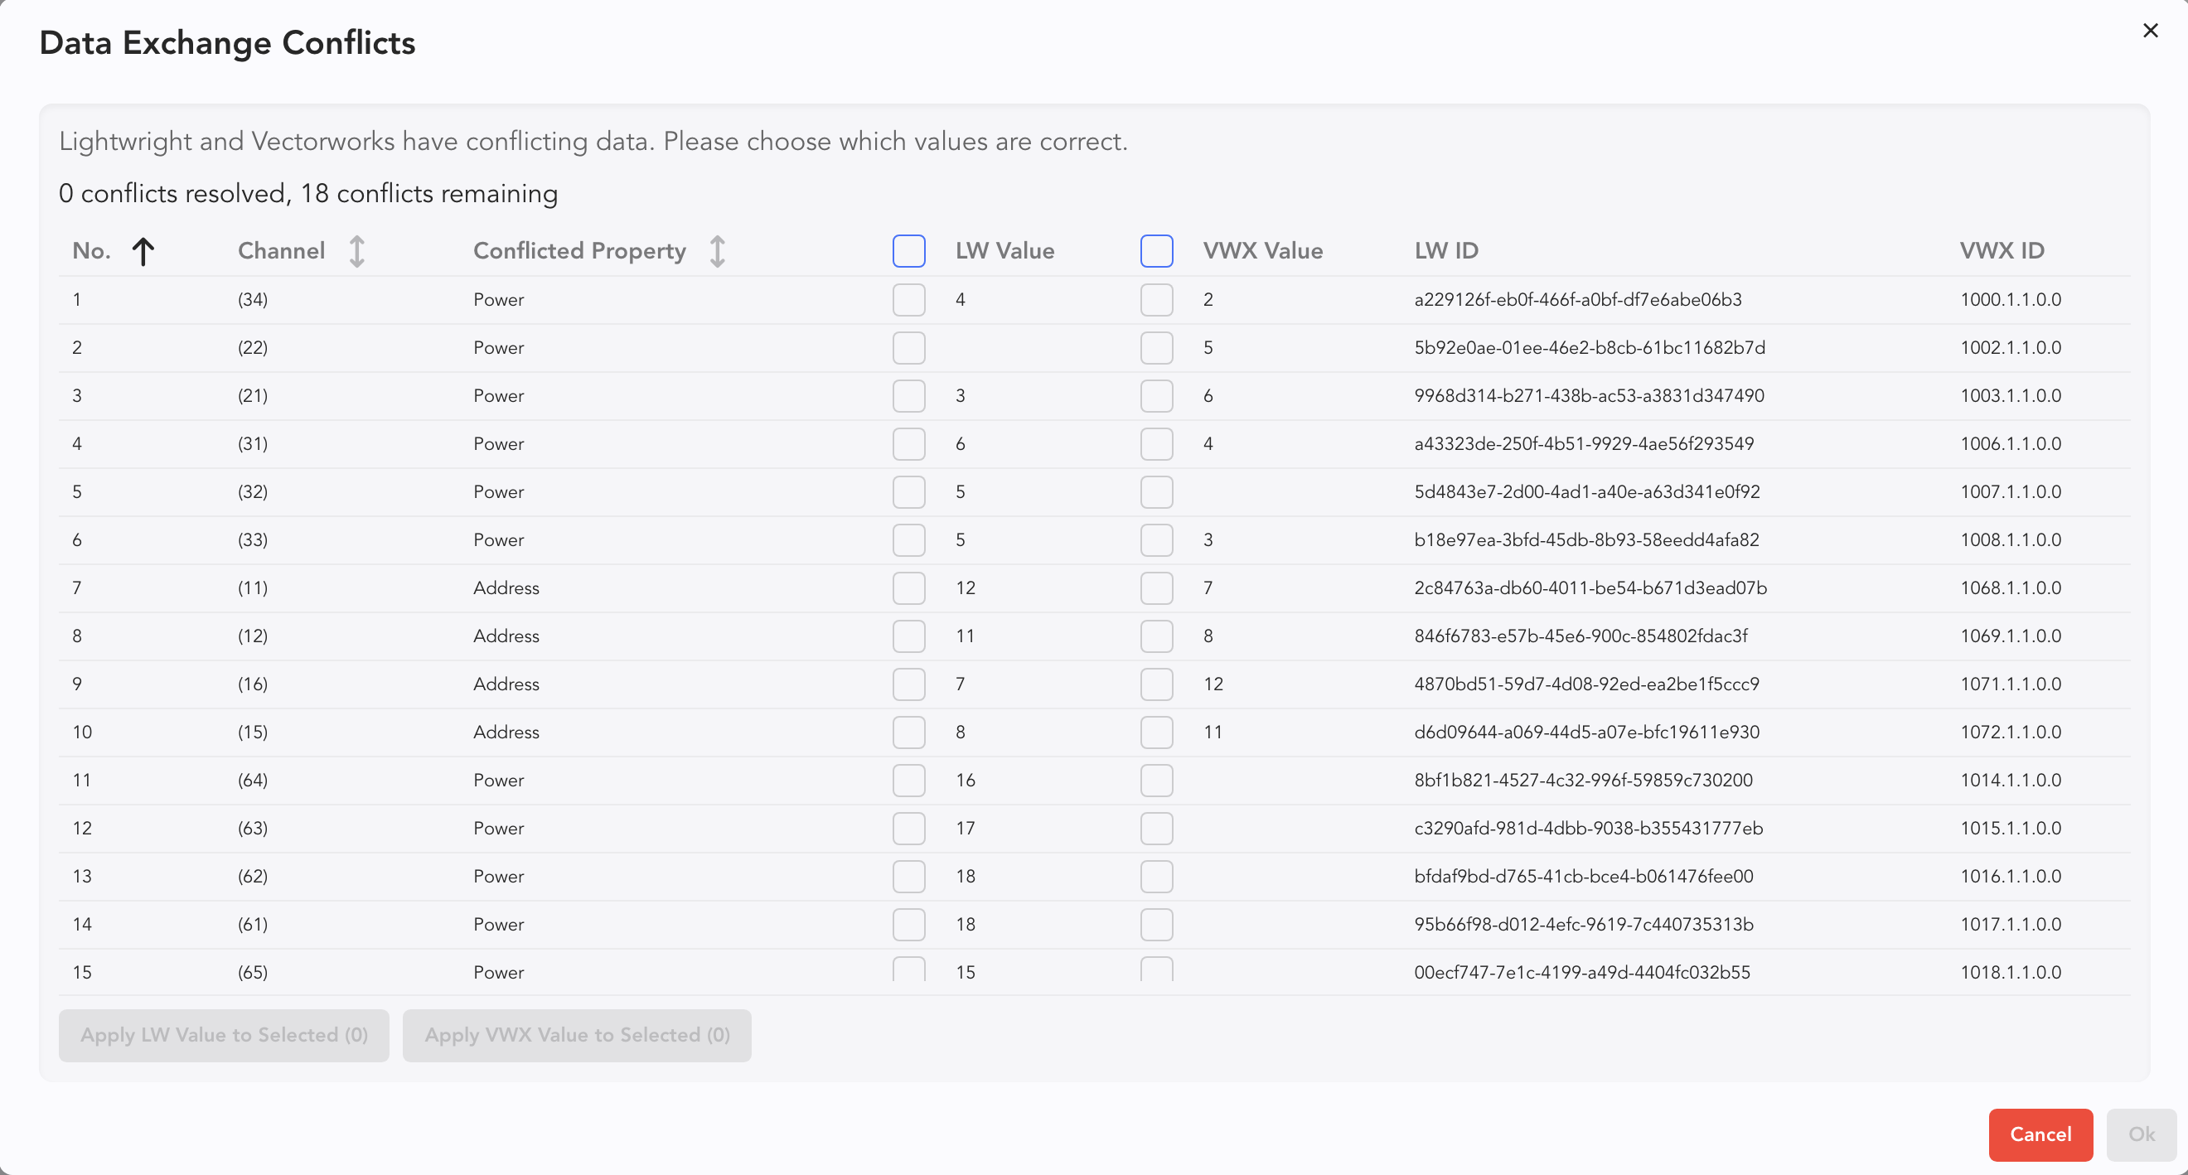Click the Cancel button

click(2040, 1134)
